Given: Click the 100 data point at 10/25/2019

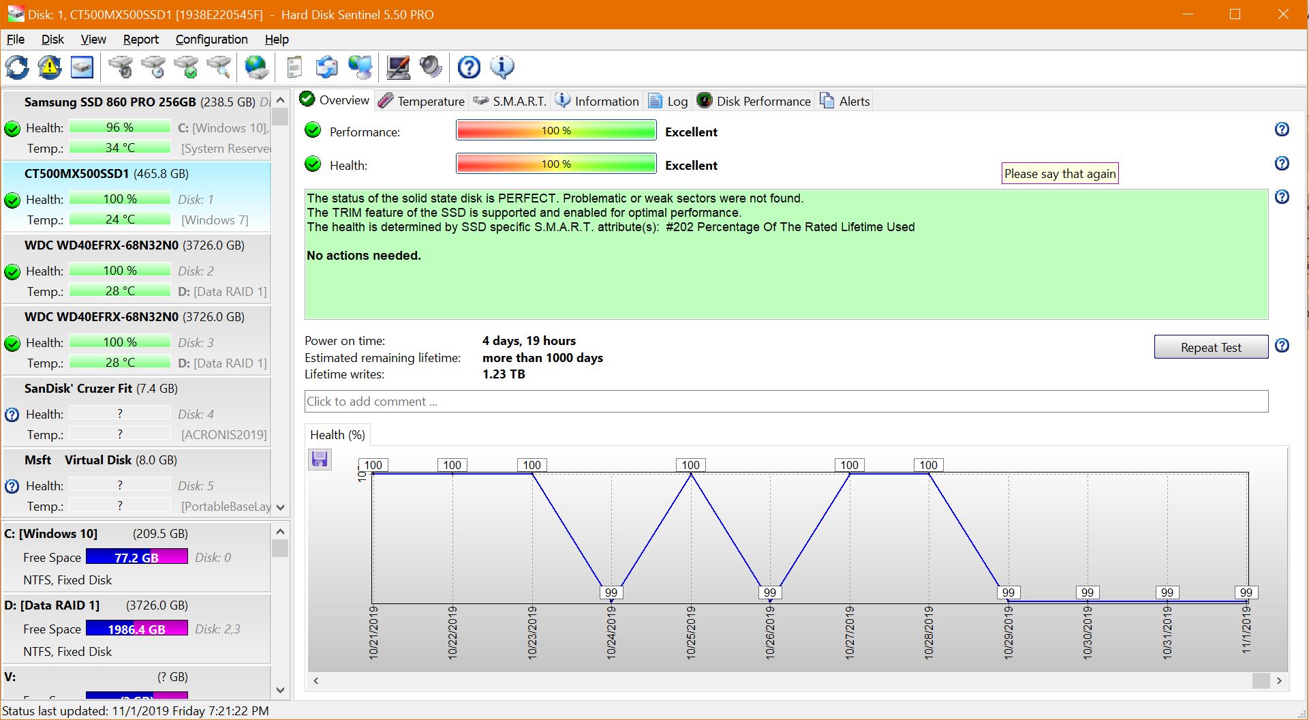Looking at the screenshot, I should [x=690, y=465].
